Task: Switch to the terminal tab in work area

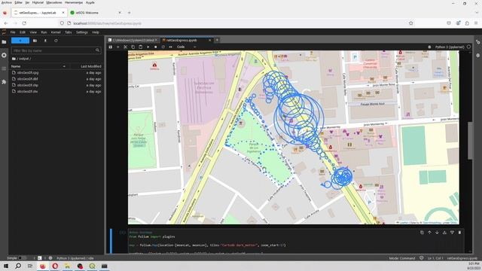Action: click(133, 40)
